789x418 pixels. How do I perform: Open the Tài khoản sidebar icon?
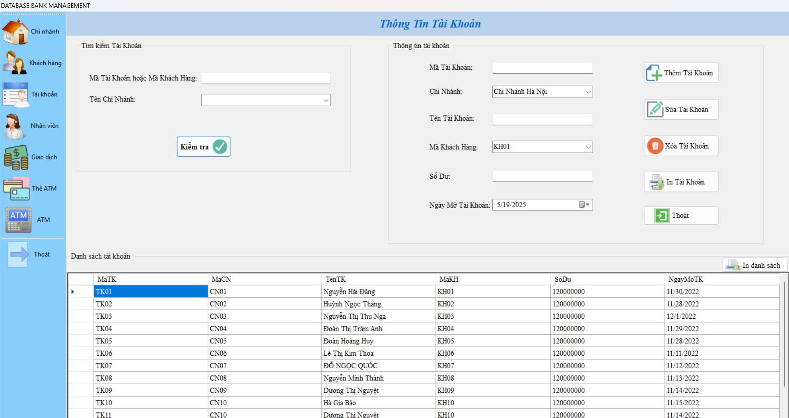pyautogui.click(x=16, y=95)
